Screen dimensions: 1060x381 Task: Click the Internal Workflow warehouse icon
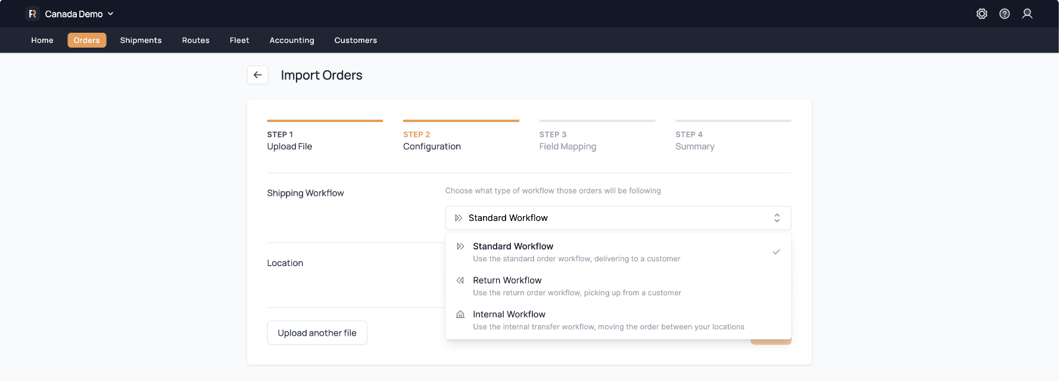[460, 314]
